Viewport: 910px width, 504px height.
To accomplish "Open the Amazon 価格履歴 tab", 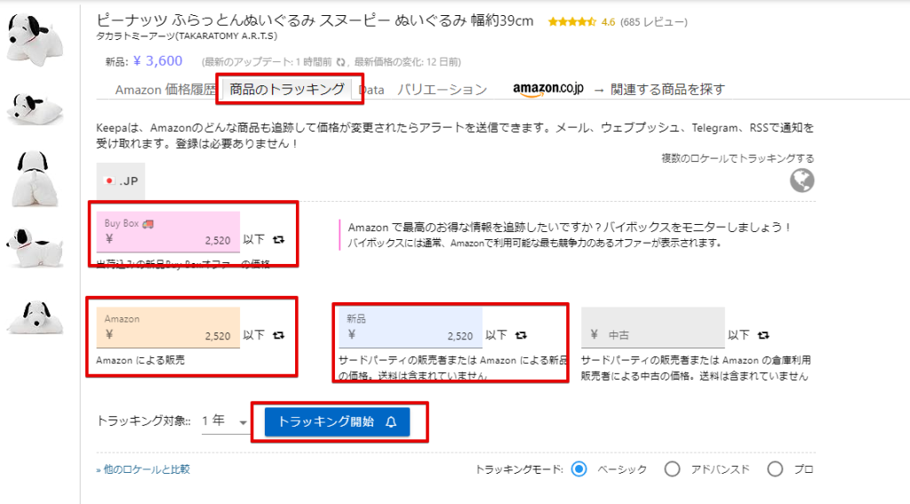I will click(x=165, y=90).
